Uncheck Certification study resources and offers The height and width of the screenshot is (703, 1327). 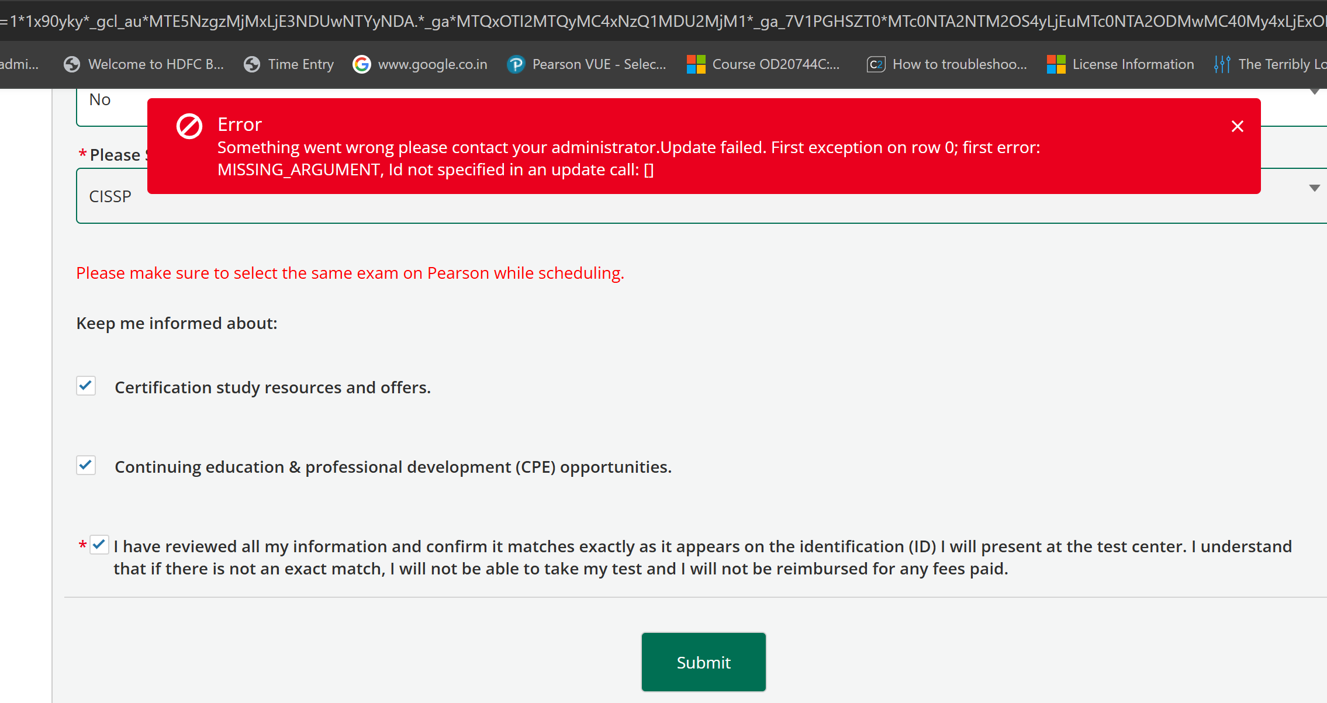[85, 386]
